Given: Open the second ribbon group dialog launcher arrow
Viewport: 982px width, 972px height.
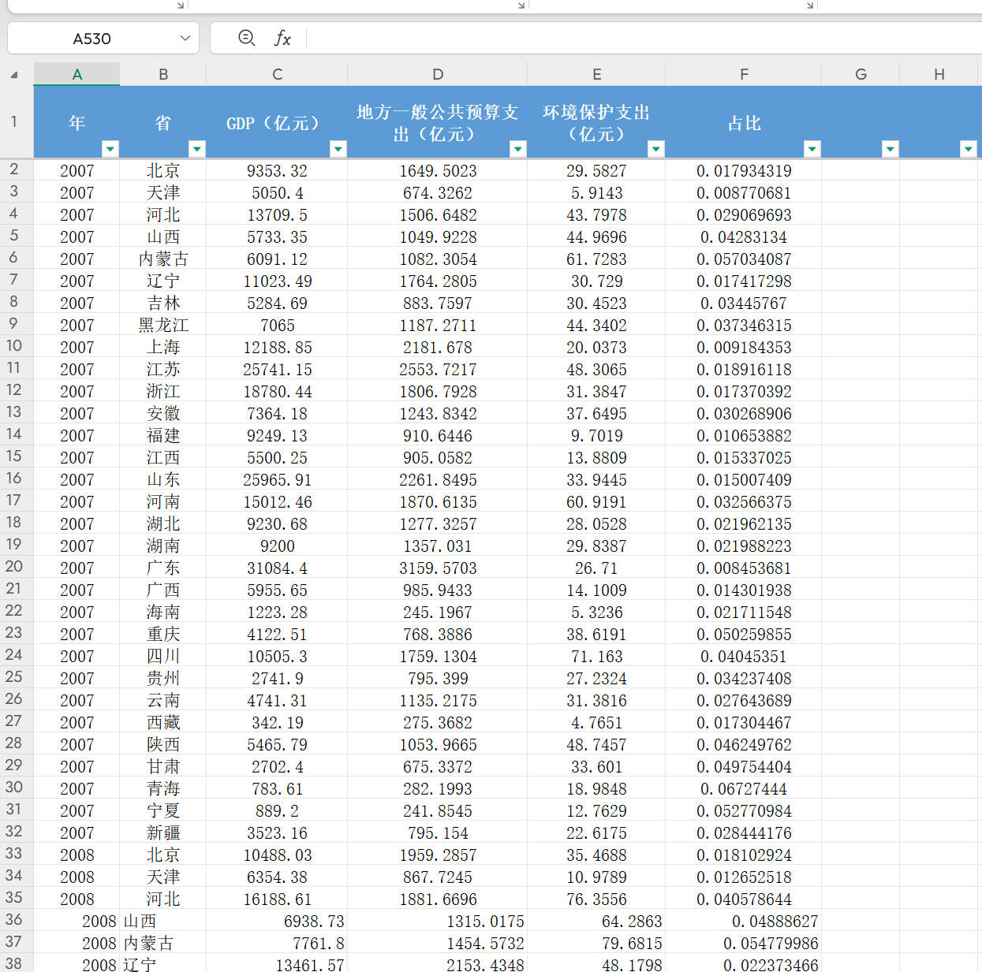Looking at the screenshot, I should pyautogui.click(x=521, y=5).
